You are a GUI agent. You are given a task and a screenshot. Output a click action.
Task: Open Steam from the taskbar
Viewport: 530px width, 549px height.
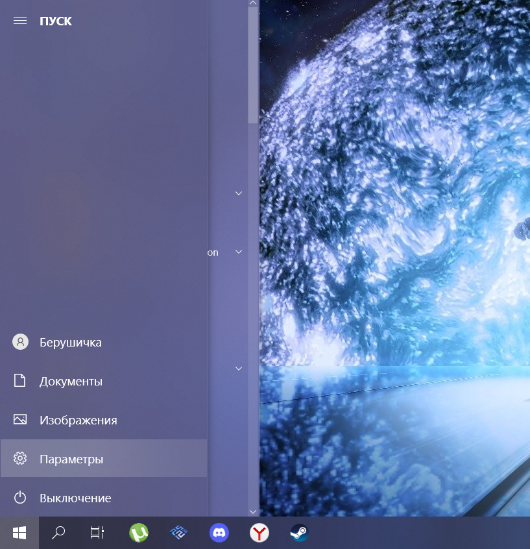[300, 533]
